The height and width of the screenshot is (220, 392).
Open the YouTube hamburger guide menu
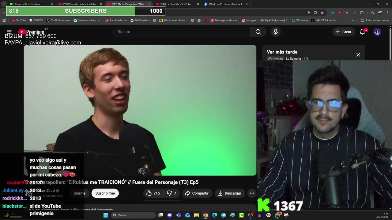[9, 32]
